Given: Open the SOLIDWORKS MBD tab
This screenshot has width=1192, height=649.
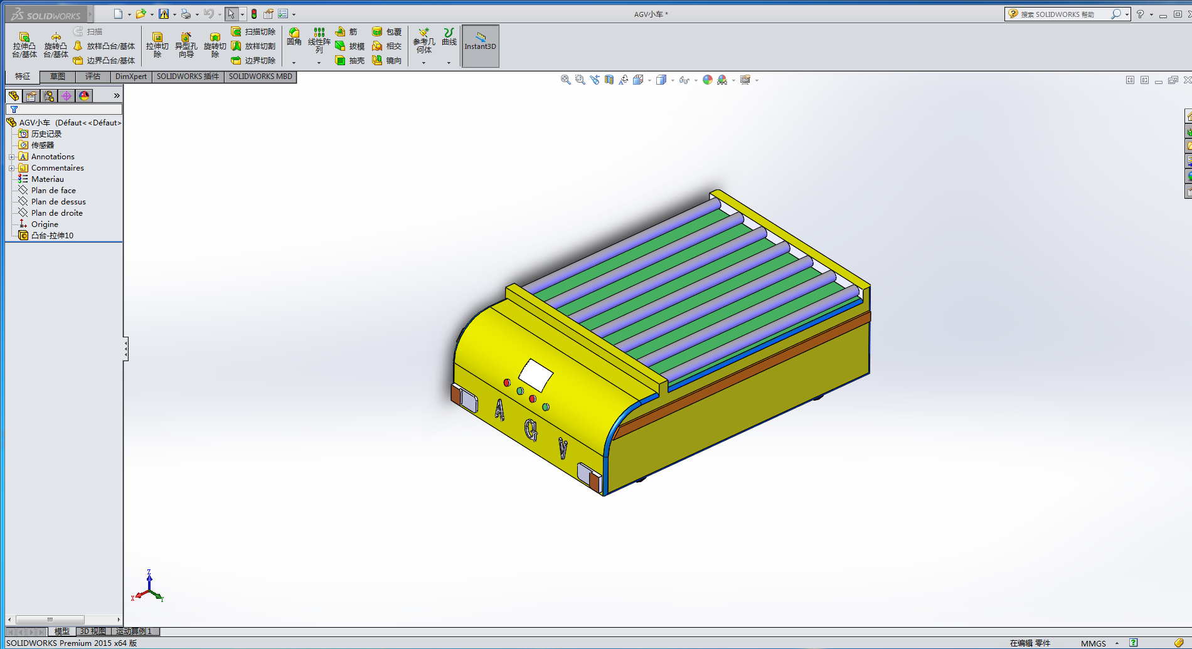Looking at the screenshot, I should pos(260,77).
